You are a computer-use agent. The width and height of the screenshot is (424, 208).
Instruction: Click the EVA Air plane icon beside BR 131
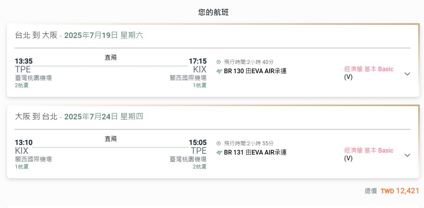(219, 153)
